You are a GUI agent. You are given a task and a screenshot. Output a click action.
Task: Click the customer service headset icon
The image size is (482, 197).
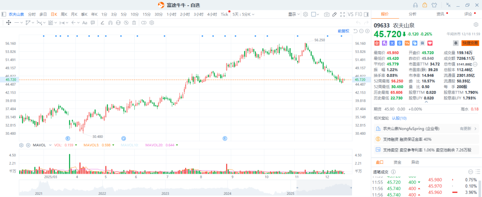(416, 5)
